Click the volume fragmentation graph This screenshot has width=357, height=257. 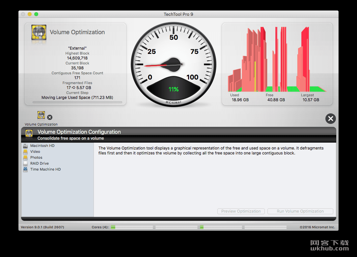(277, 59)
